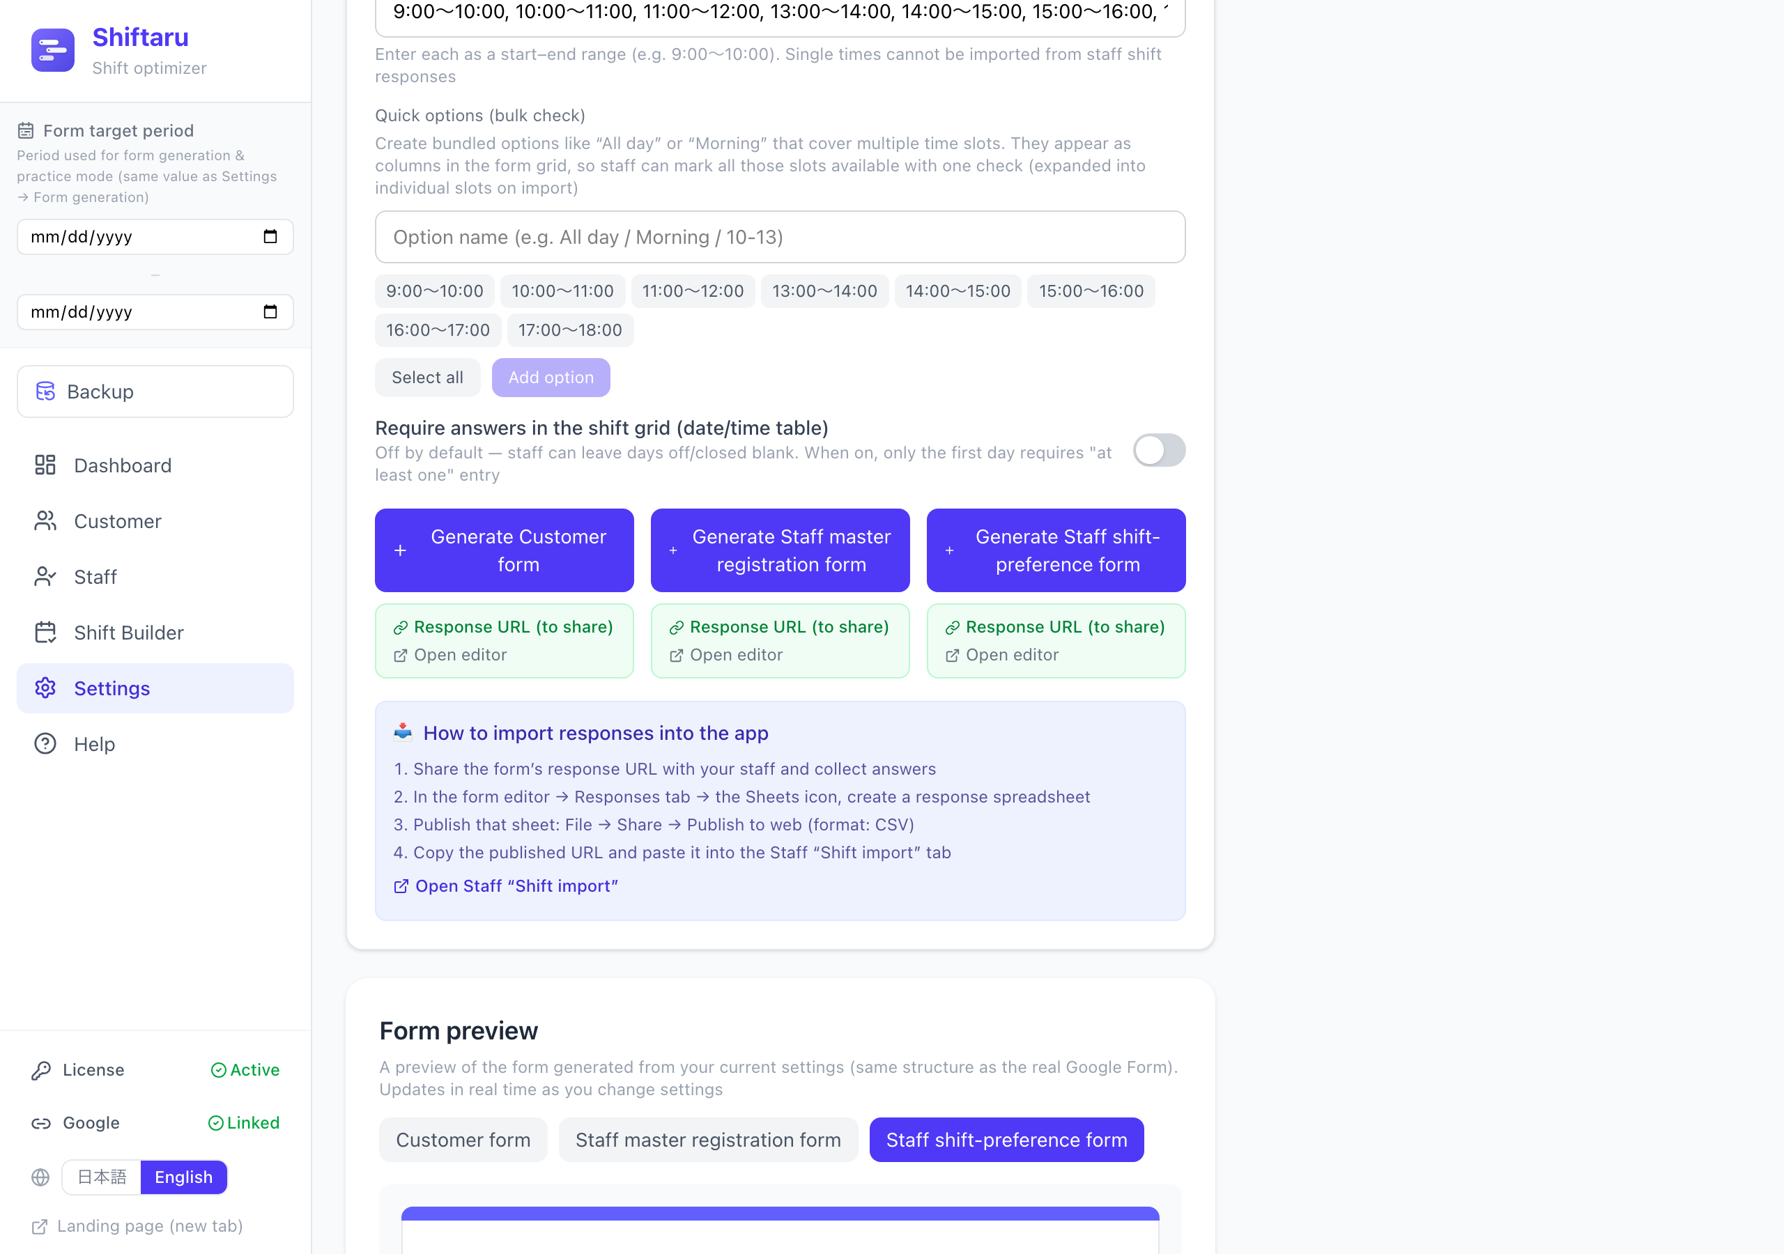
Task: Navigate to Shift Builder
Action: coord(155,633)
